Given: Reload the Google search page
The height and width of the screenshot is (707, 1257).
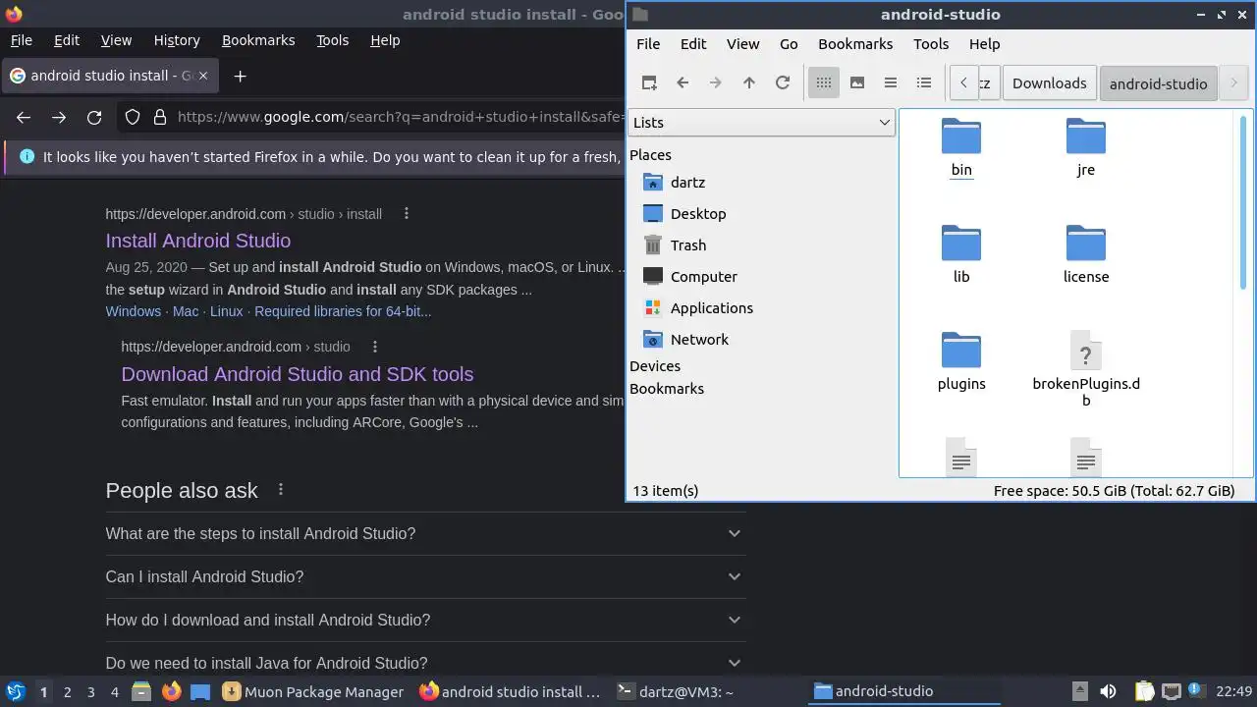Looking at the screenshot, I should point(94,118).
